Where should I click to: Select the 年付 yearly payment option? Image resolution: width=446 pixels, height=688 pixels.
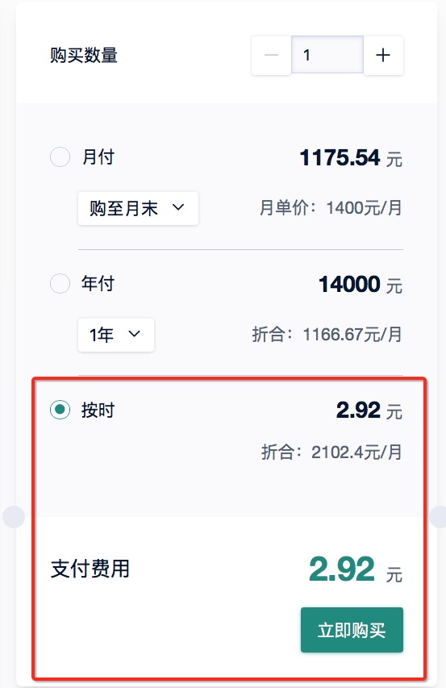(x=60, y=283)
